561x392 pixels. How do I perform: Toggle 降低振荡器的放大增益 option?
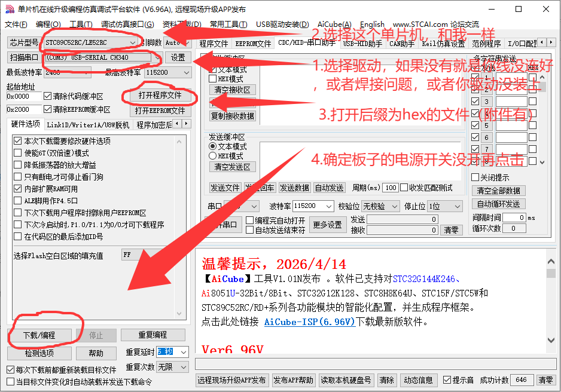[17, 165]
